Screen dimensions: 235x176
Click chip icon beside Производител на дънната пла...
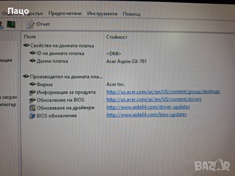coord(26,76)
